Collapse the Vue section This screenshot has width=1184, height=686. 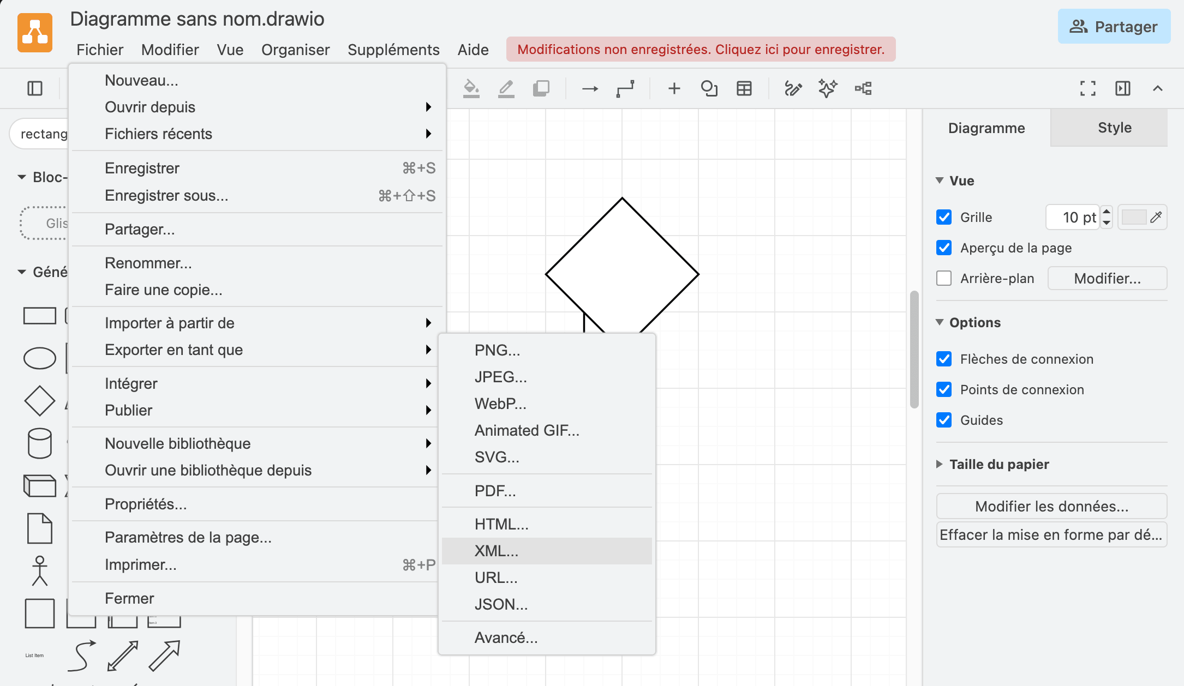tap(955, 180)
